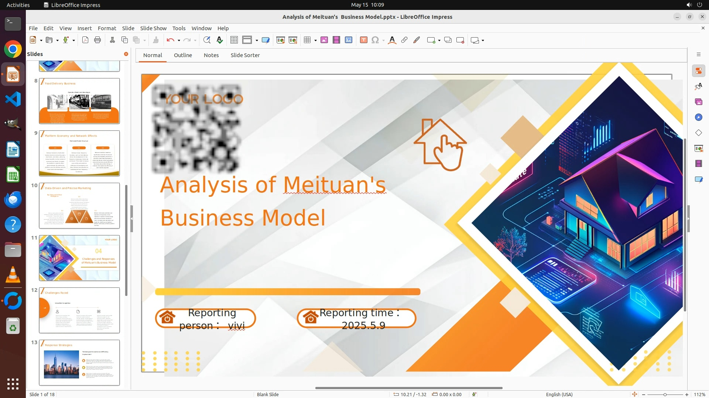The height and width of the screenshot is (398, 709).
Task: Click Insert Audio or Video icon
Action: tap(336, 40)
